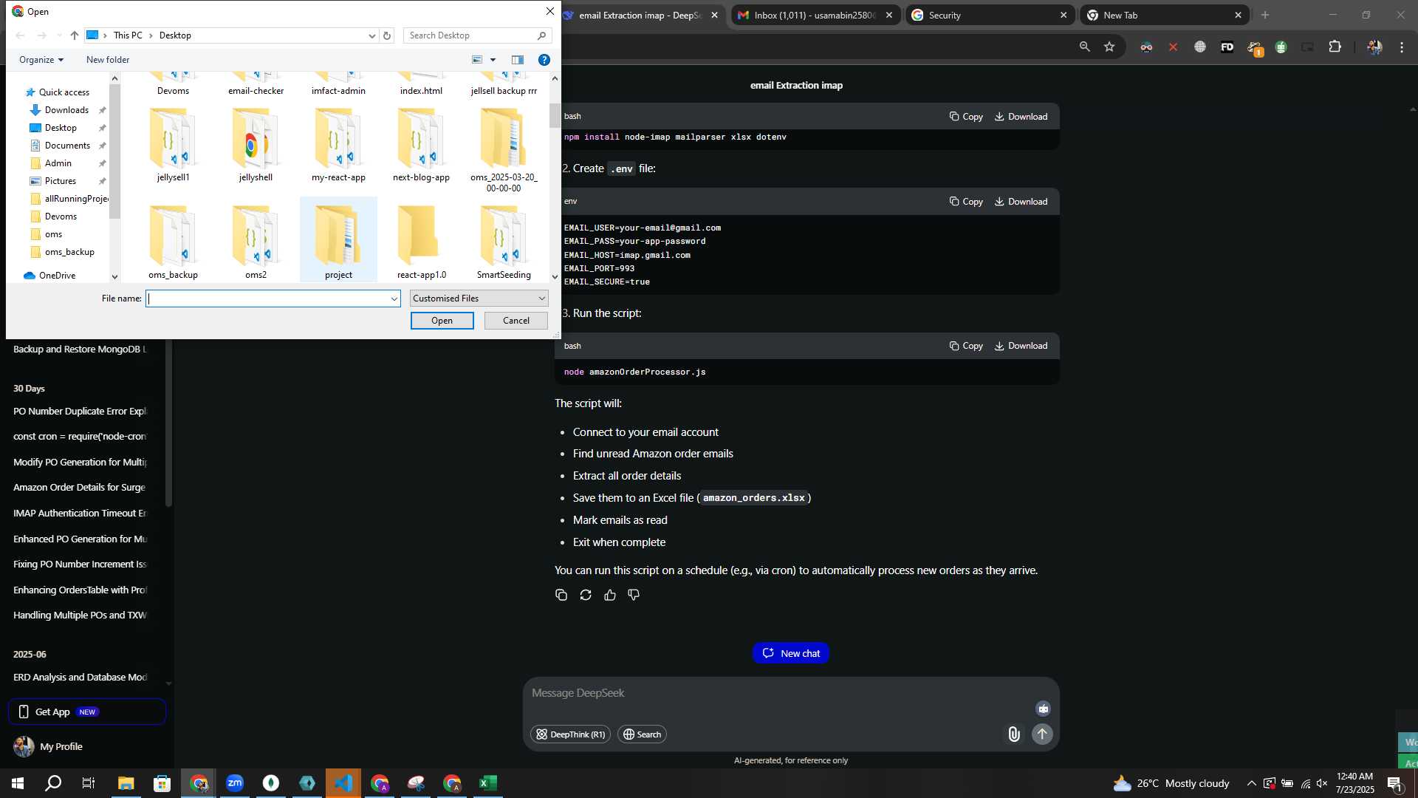Switch to the Gmail Inbox tab
The width and height of the screenshot is (1418, 798).
tap(815, 15)
